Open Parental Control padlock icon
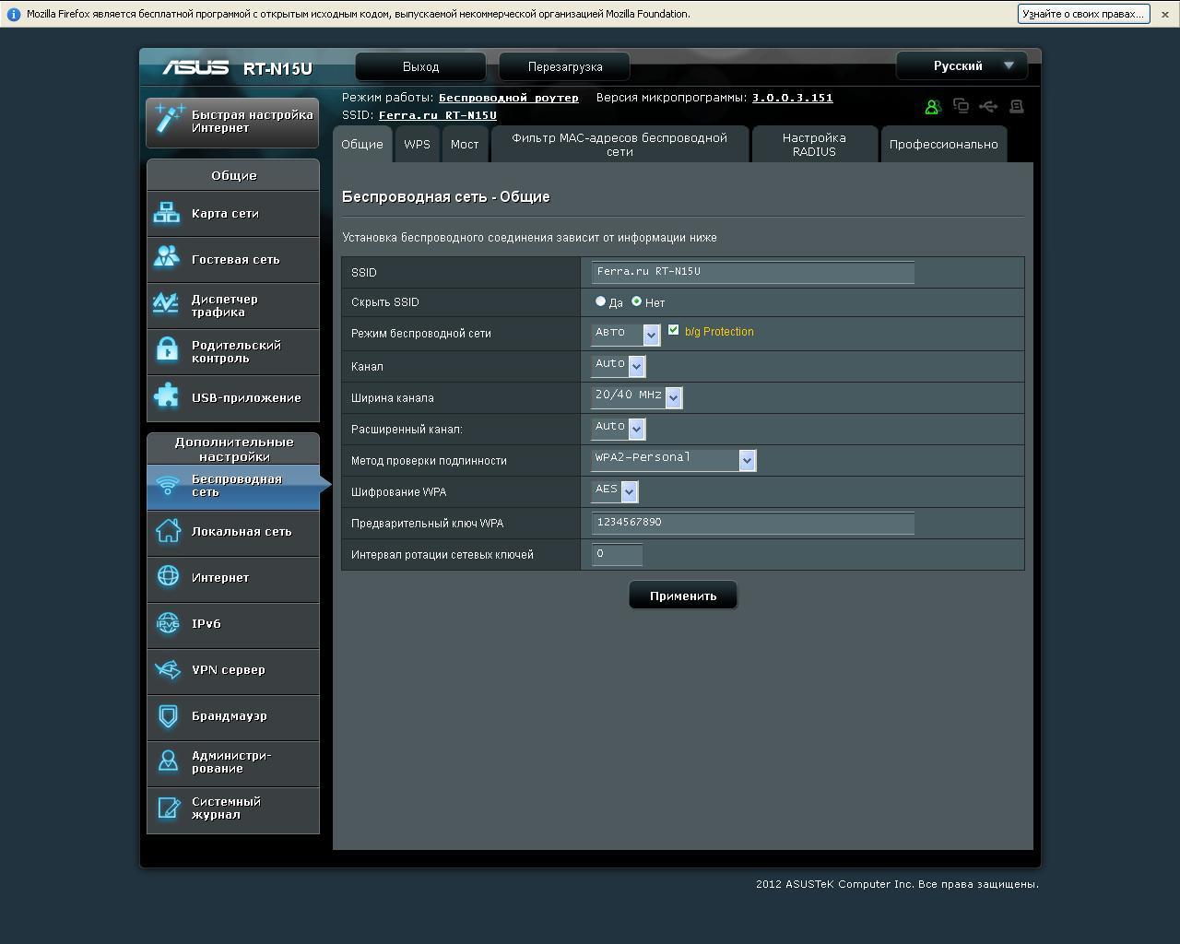 click(x=167, y=349)
